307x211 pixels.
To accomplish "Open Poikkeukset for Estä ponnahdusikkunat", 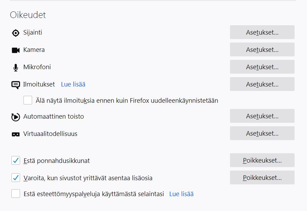I will click(262, 160).
